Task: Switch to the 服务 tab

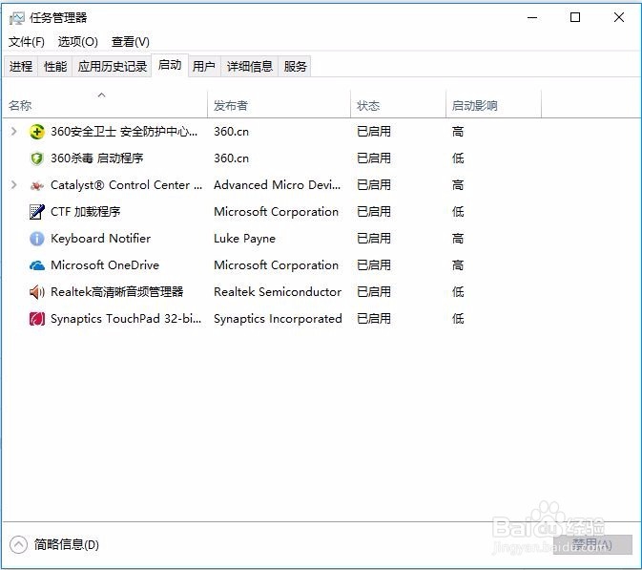Action: pos(295,67)
